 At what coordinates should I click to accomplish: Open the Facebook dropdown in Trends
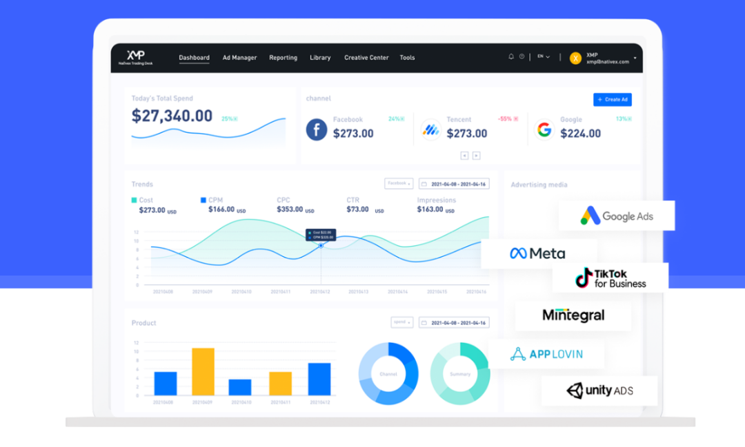point(399,184)
